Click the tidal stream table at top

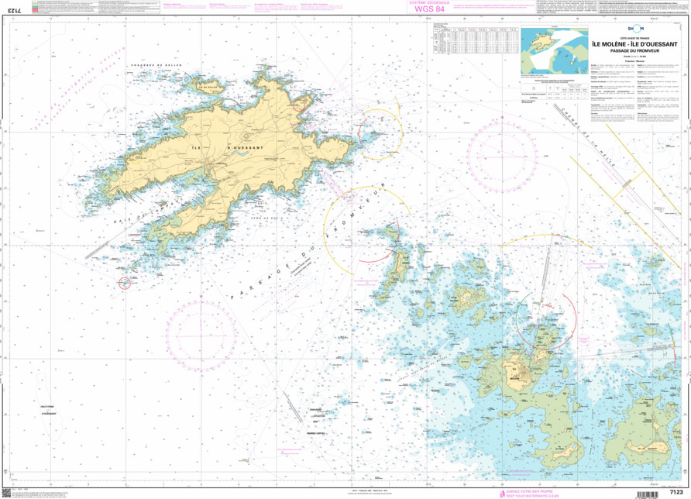[x=476, y=38]
